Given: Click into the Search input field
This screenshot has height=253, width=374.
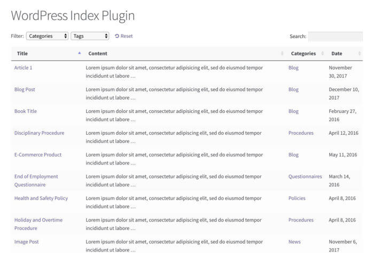Looking at the screenshot, I should [x=335, y=36].
